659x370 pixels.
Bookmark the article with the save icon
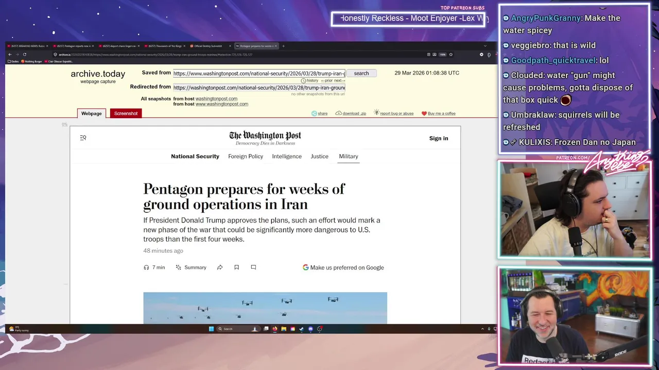pyautogui.click(x=236, y=267)
